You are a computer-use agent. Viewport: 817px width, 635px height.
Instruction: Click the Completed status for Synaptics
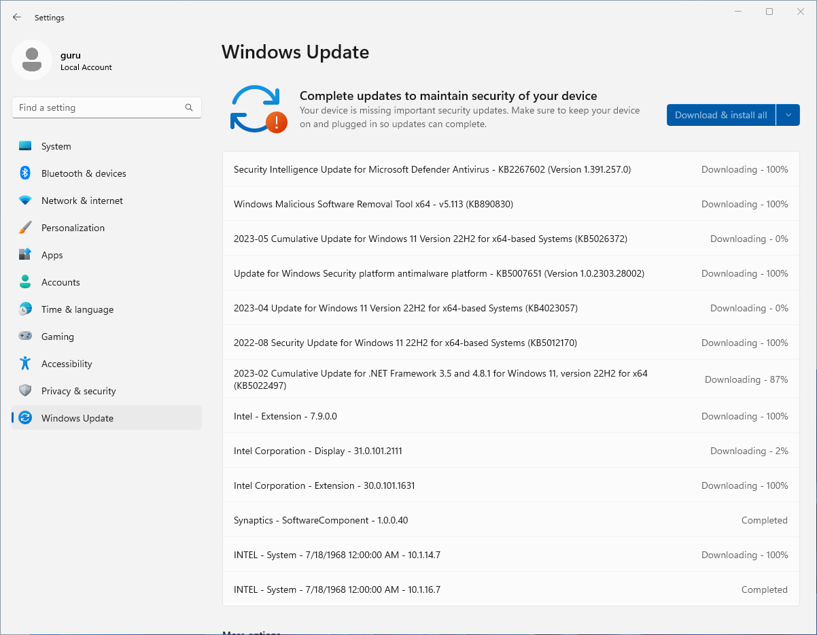(765, 520)
